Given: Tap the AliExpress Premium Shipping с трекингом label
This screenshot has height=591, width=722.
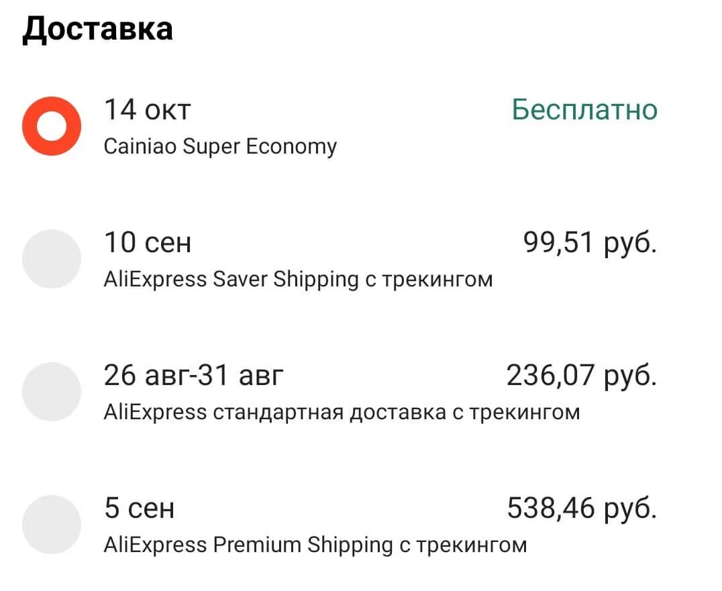Looking at the screenshot, I should (315, 545).
